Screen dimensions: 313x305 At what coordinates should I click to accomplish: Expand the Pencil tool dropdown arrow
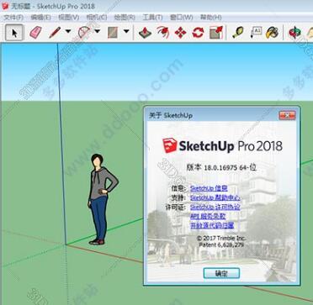(68, 31)
